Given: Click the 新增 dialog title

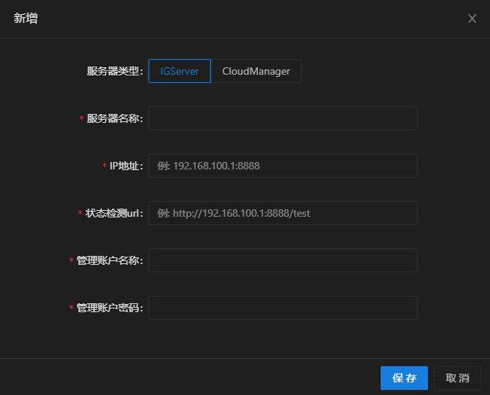Looking at the screenshot, I should point(26,18).
